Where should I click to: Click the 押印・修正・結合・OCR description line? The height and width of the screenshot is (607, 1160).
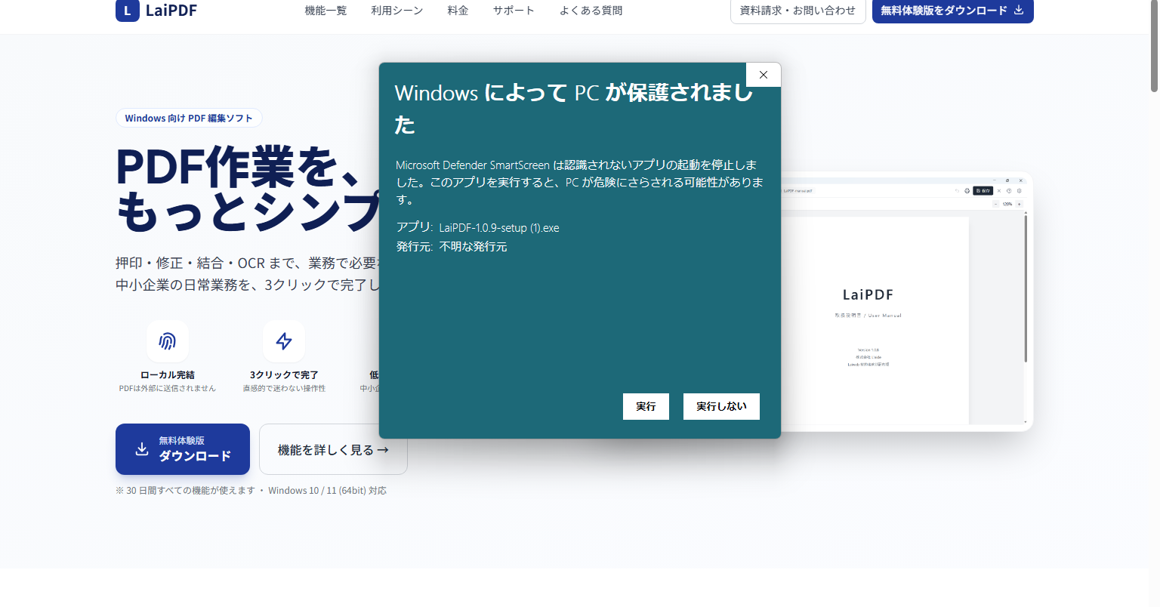click(247, 263)
